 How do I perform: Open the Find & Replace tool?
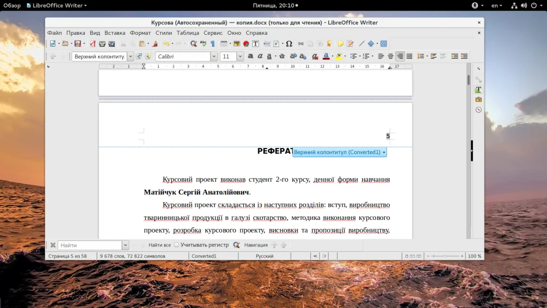[193, 44]
